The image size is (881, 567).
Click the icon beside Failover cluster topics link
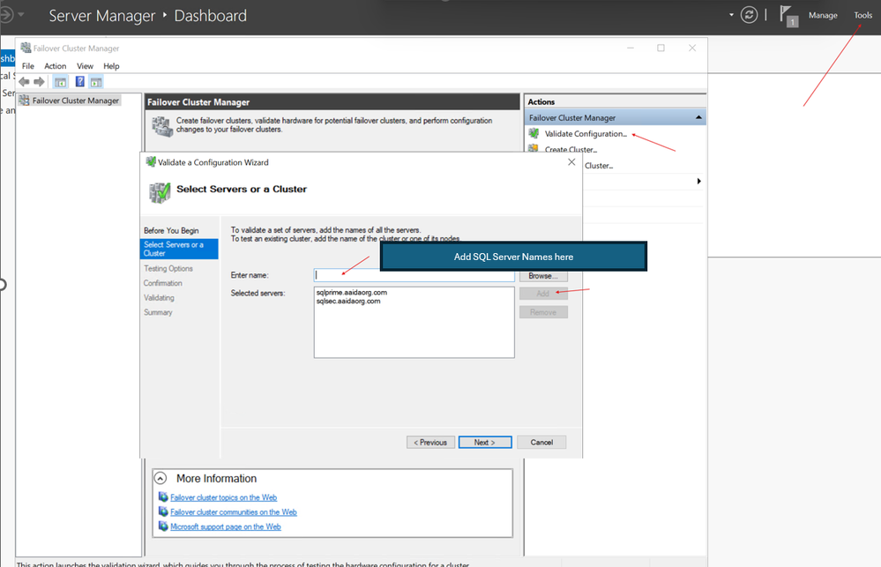163,497
